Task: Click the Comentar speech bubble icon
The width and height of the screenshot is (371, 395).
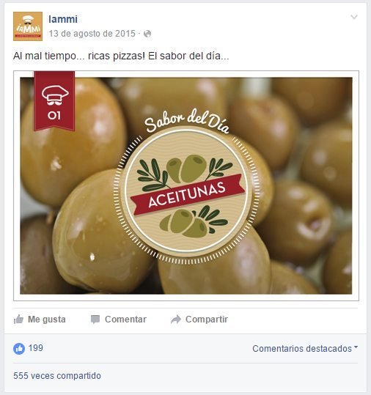Action: point(95,320)
